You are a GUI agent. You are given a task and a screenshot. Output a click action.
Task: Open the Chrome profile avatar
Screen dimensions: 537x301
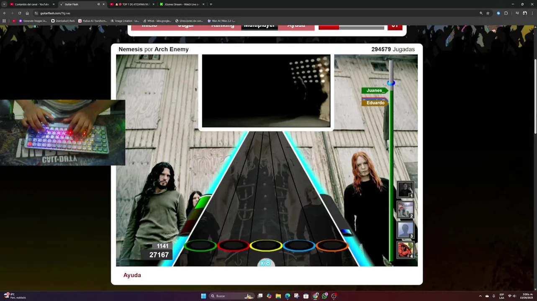[x=524, y=13]
